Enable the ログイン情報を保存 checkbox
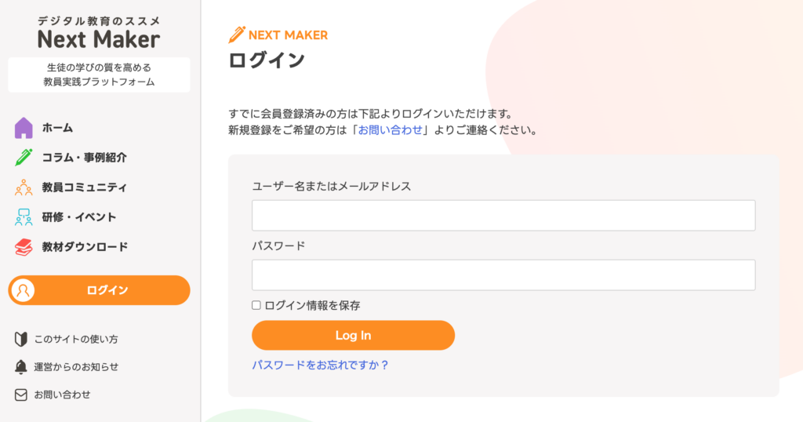Image resolution: width=803 pixels, height=422 pixels. tap(256, 305)
